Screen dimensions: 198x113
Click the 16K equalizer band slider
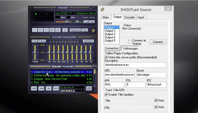(x=90, y=52)
